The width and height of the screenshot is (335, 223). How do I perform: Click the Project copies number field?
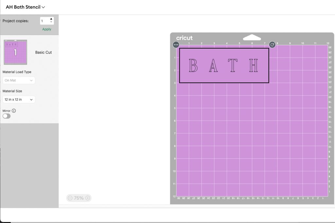click(x=44, y=21)
